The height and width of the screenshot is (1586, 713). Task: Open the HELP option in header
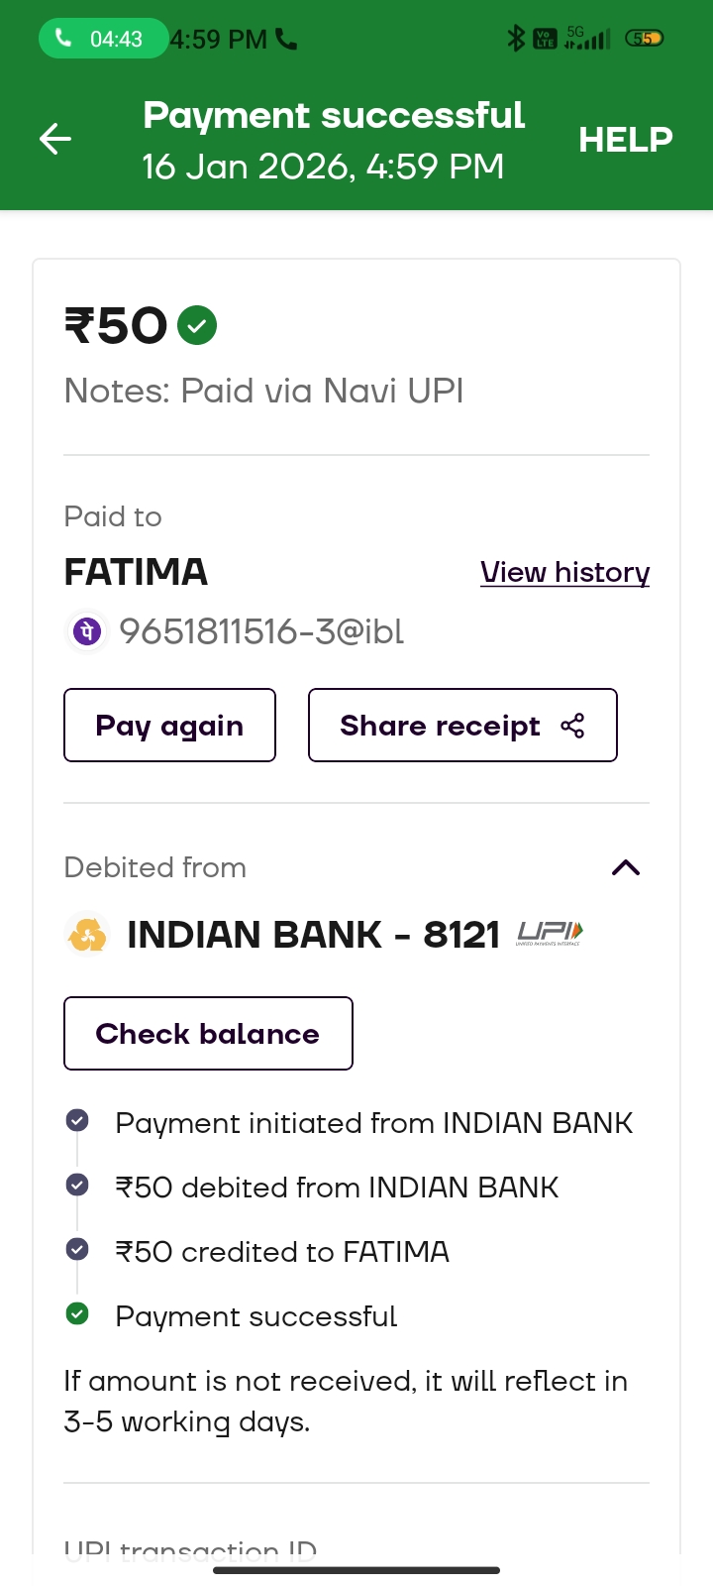click(x=625, y=140)
